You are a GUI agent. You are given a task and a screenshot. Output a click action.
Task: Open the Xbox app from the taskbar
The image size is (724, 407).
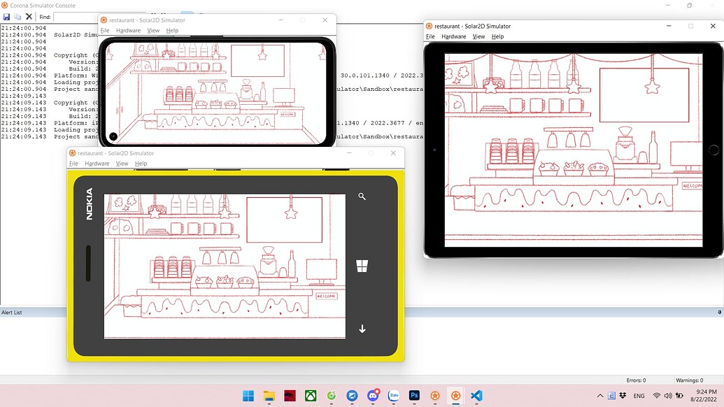[310, 395]
